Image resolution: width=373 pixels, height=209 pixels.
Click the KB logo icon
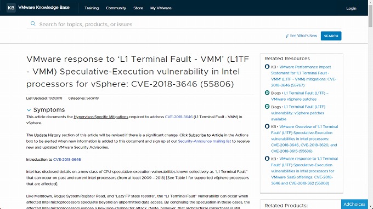[x=11, y=8]
